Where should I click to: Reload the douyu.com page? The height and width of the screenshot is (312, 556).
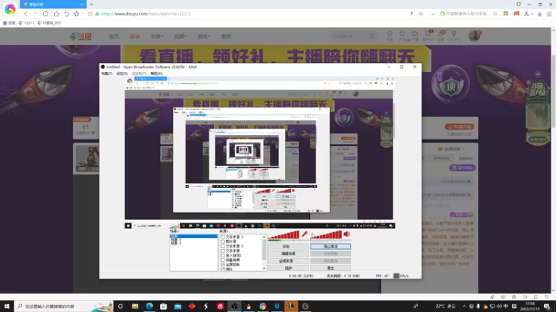coord(45,14)
